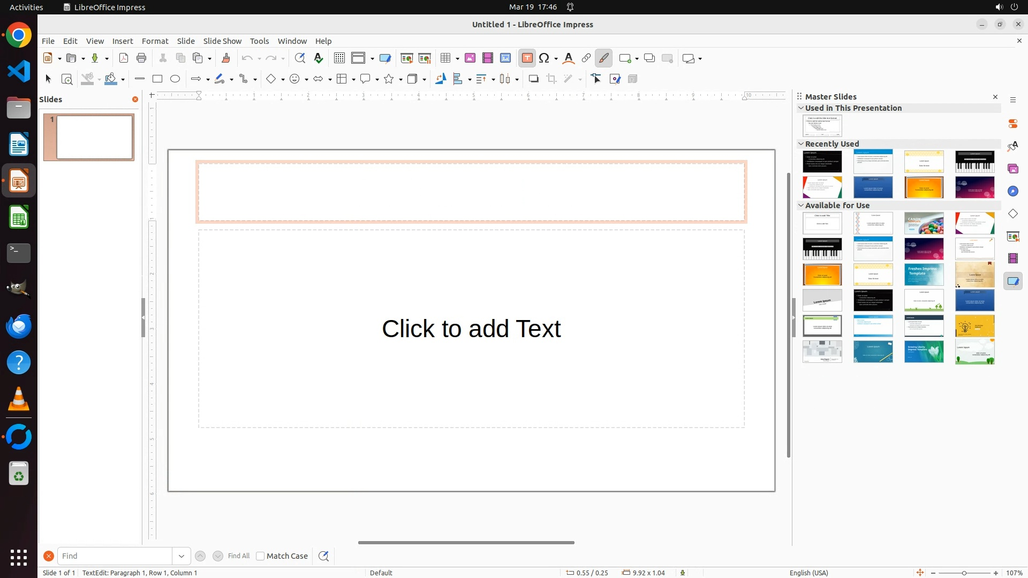
Task: Toggle the Shadow icon in toolbar
Action: pos(533,79)
